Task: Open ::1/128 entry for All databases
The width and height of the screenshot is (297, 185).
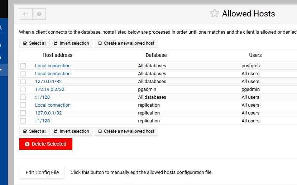Action: coord(42,97)
